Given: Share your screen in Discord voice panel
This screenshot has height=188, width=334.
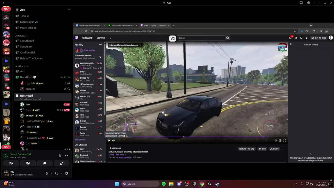Looking at the screenshot, I should pos(28,163).
